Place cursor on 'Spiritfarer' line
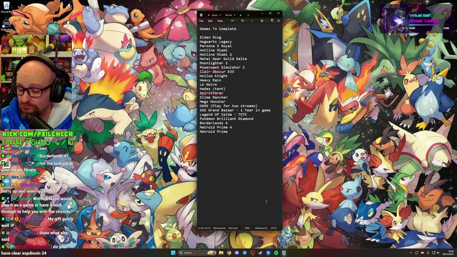 pyautogui.click(x=211, y=93)
